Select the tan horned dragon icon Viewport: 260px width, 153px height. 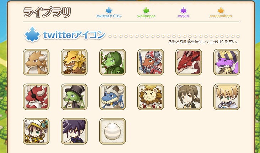(36, 62)
